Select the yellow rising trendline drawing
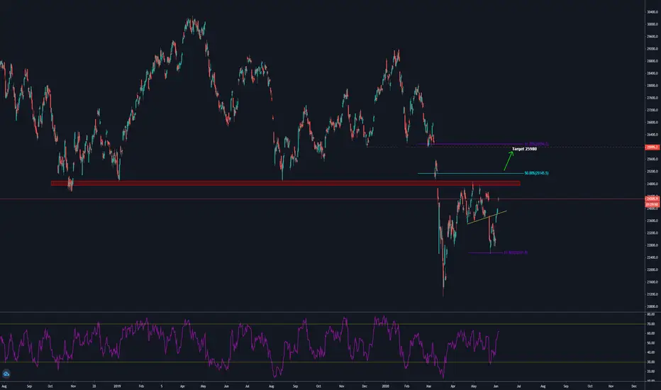 (x=487, y=217)
